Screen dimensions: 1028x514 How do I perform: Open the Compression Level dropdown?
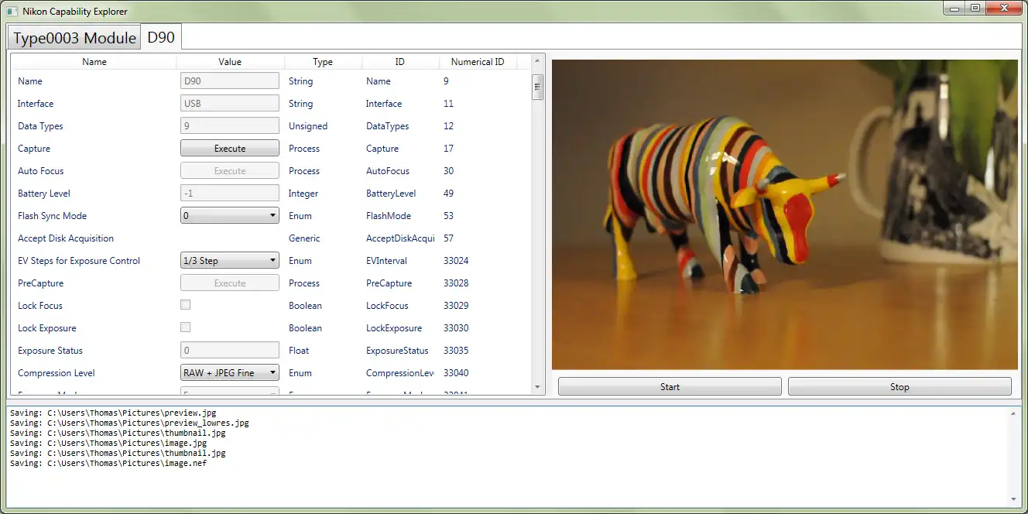pyautogui.click(x=230, y=372)
